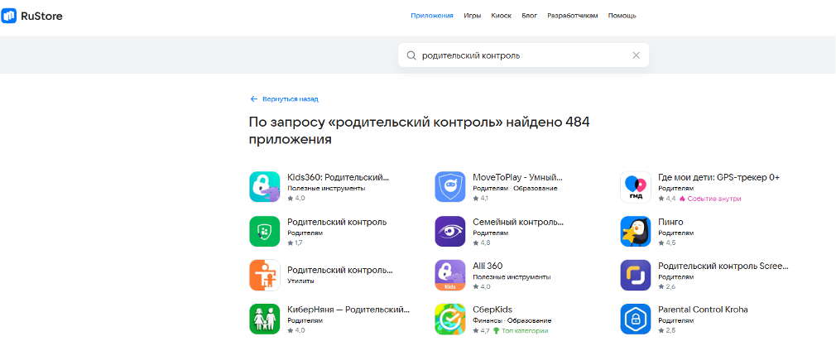
Task: Click the search magnifier icon
Action: tap(411, 55)
